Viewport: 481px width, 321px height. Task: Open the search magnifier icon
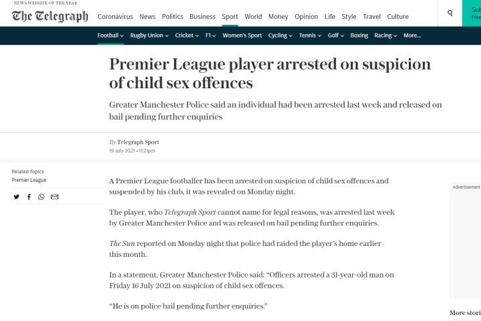click(450, 13)
